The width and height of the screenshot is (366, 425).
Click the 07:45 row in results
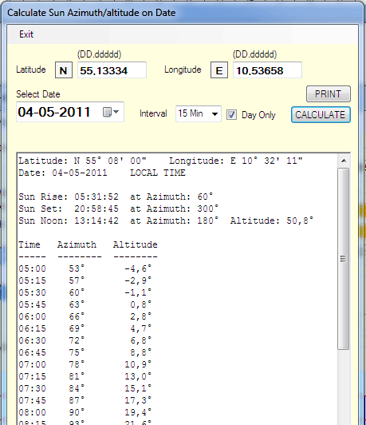tap(85, 400)
